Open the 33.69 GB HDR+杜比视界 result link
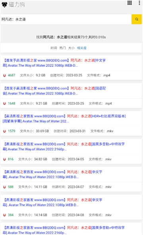Screen dimensions: 143x235 point(64,119)
